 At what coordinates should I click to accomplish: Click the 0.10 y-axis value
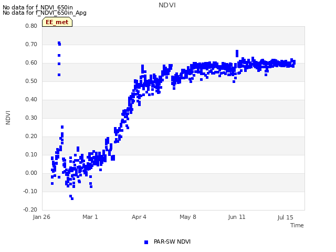pos(31,155)
